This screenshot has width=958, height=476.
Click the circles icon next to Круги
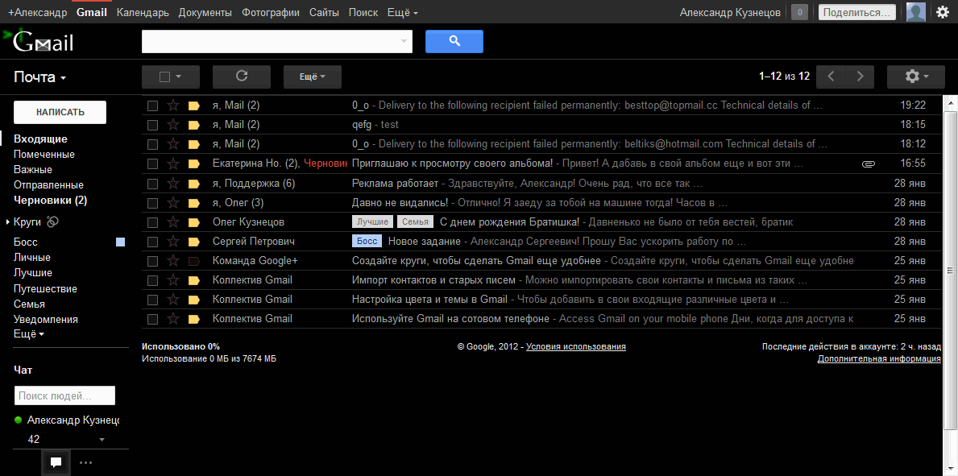pyautogui.click(x=52, y=221)
